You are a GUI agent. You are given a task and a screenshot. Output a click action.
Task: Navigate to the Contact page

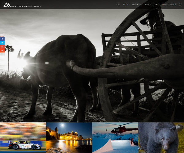click(x=174, y=5)
